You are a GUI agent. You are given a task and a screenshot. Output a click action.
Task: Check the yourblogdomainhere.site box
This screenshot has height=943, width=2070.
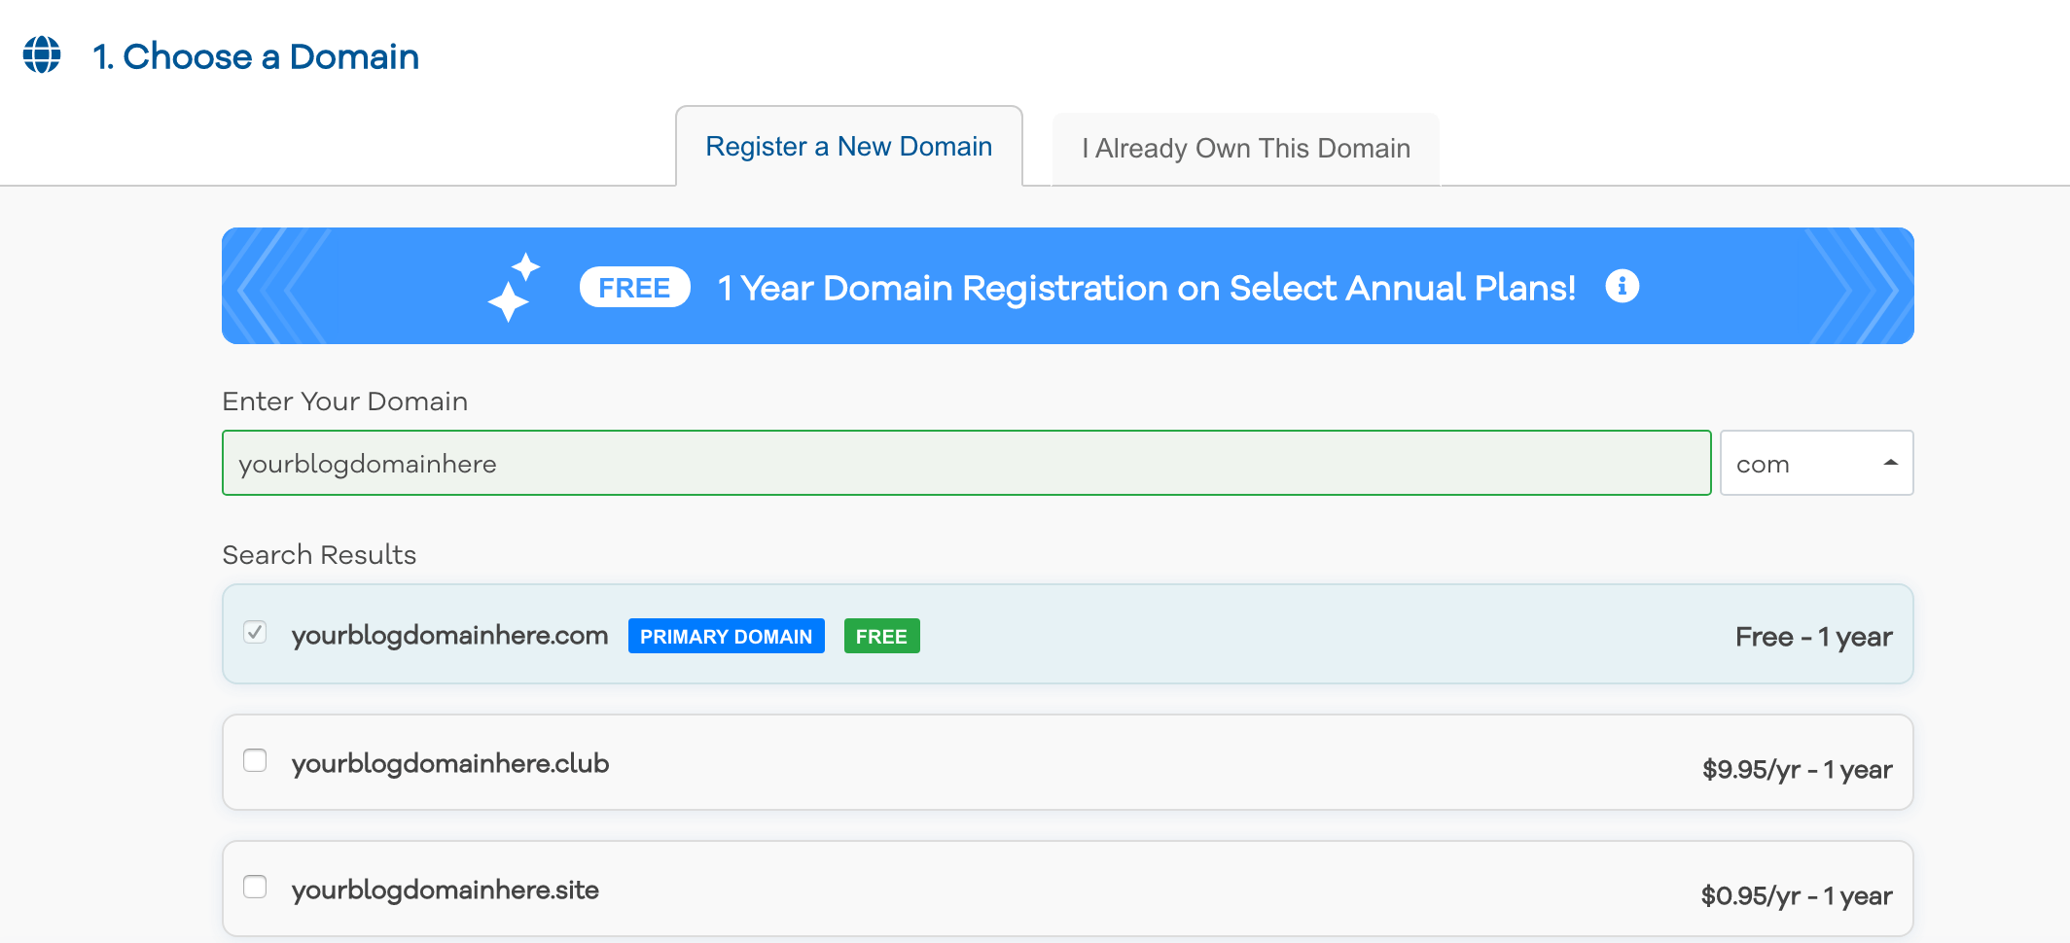coord(256,888)
